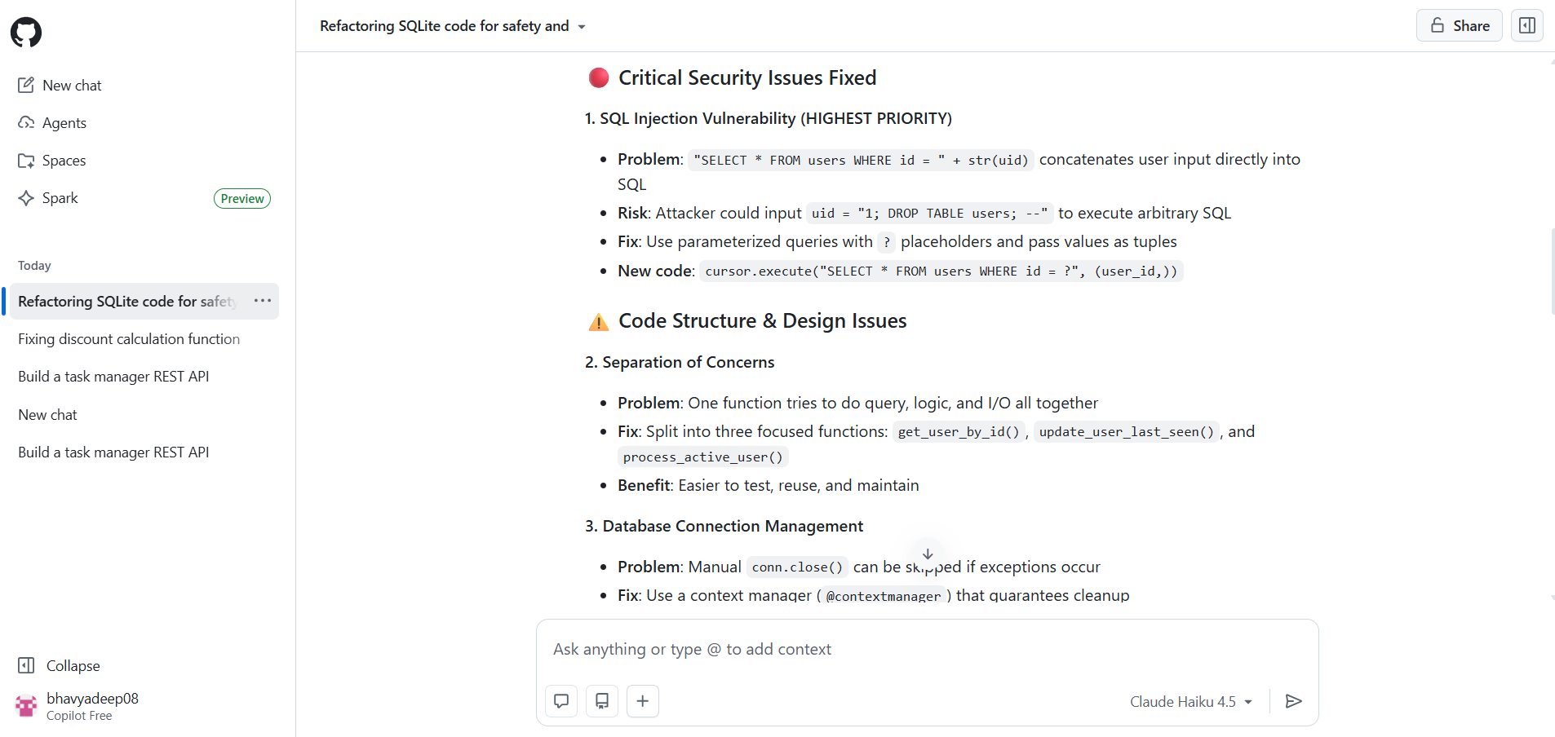Screen dimensions: 1555x737
Task: Select the Fixing discount calculation function chat
Action: (x=128, y=338)
